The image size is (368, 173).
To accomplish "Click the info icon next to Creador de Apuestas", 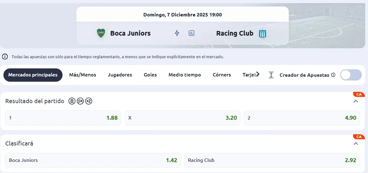I will coord(333,75).
